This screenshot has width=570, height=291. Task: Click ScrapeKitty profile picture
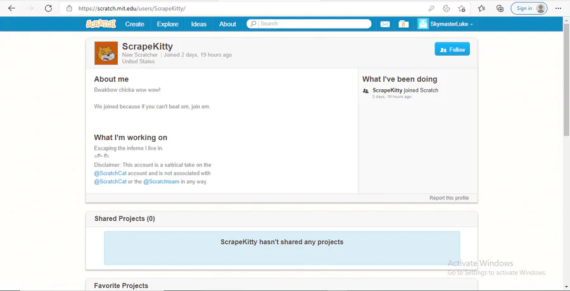[x=106, y=53]
